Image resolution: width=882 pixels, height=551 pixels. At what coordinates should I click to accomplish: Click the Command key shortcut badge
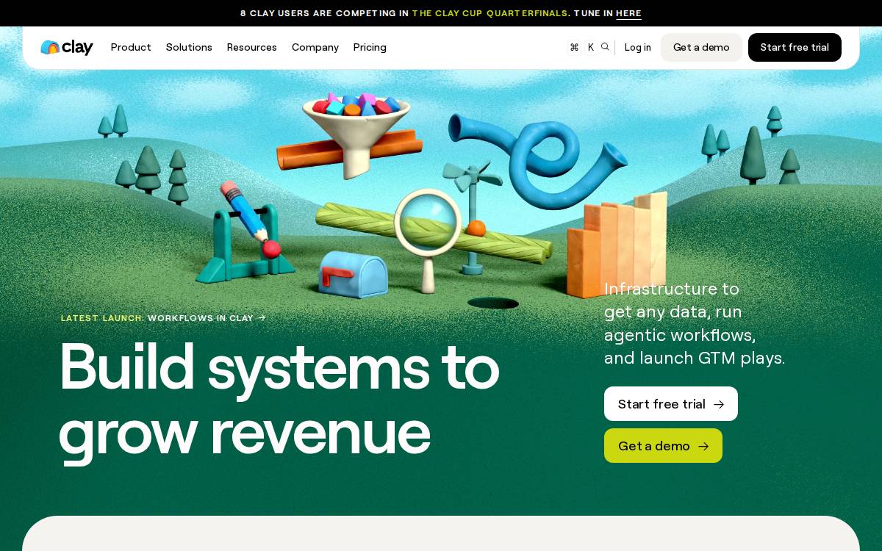click(574, 47)
